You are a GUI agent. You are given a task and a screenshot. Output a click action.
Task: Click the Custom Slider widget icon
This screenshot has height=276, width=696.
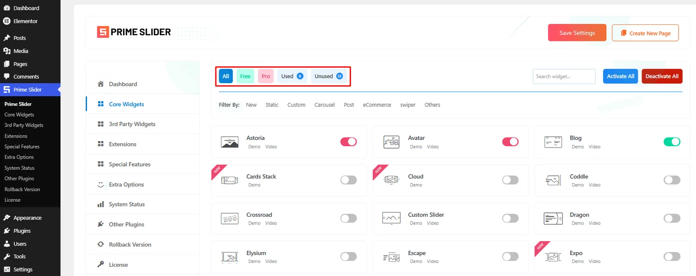(391, 218)
